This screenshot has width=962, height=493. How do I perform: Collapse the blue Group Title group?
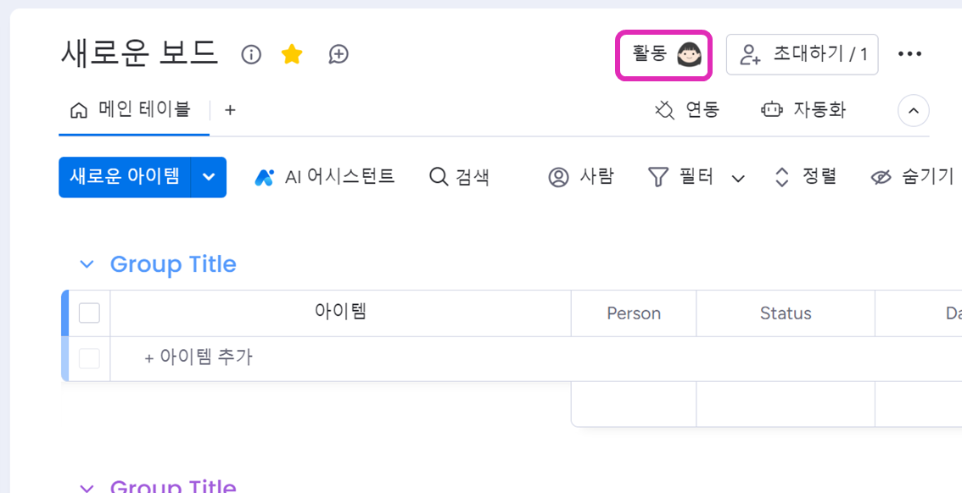(x=87, y=264)
